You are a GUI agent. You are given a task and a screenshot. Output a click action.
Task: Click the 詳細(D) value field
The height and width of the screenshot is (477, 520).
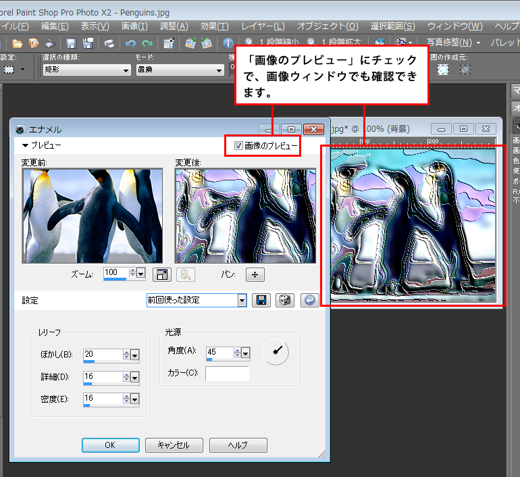click(x=103, y=376)
